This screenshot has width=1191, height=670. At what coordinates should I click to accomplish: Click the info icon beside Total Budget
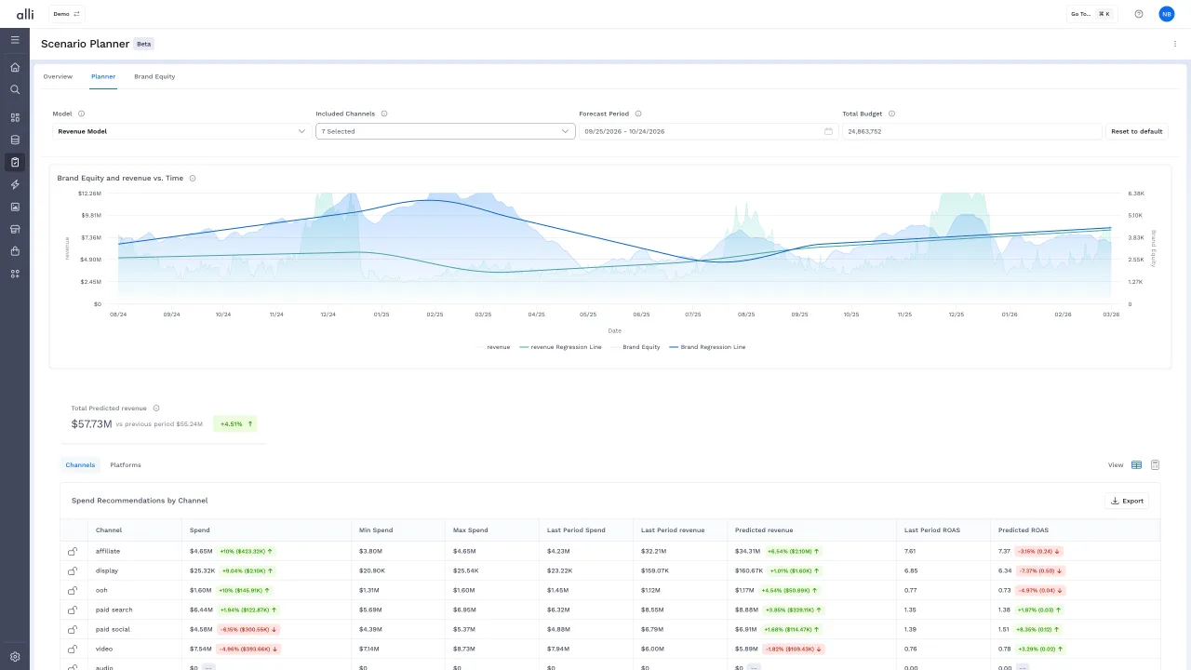[x=891, y=114]
